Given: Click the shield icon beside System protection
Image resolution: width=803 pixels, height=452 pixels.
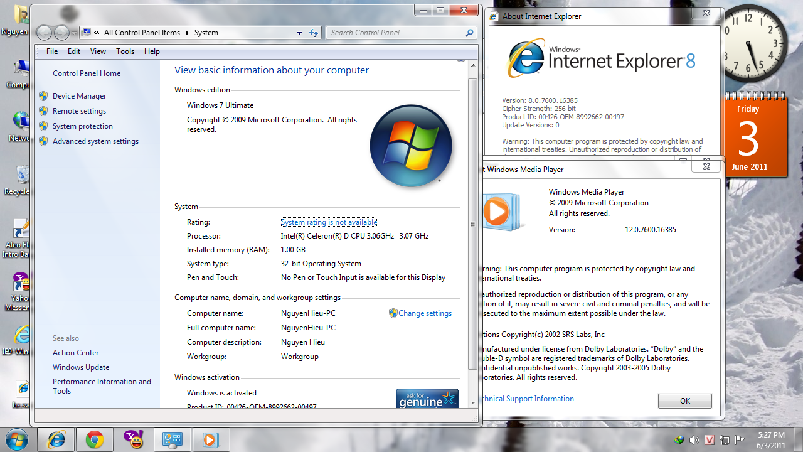Looking at the screenshot, I should tap(43, 126).
